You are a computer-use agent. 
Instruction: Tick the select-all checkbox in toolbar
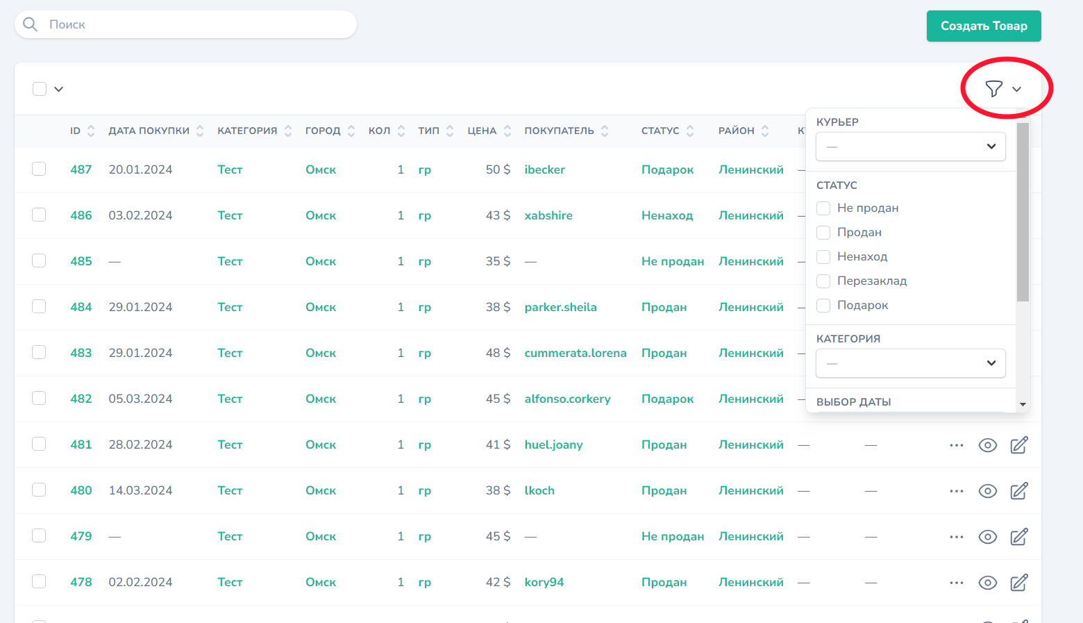(x=40, y=89)
